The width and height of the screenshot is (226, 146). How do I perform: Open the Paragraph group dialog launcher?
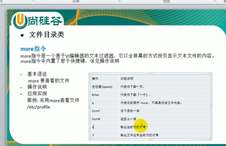[x=119, y=1]
